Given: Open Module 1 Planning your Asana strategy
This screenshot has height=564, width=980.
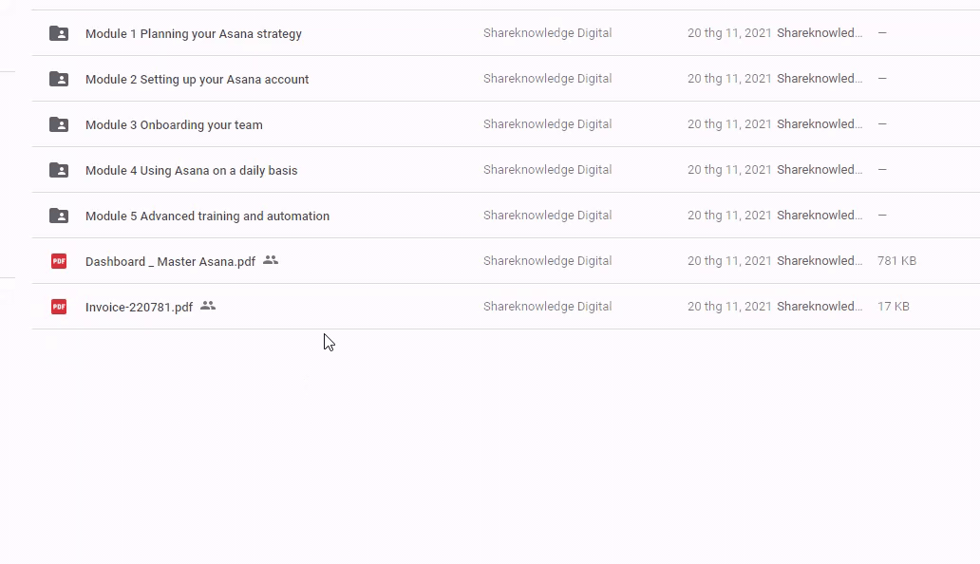Looking at the screenshot, I should 194,34.
